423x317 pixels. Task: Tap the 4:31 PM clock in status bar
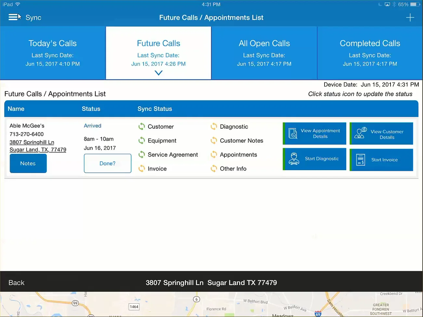[211, 5]
